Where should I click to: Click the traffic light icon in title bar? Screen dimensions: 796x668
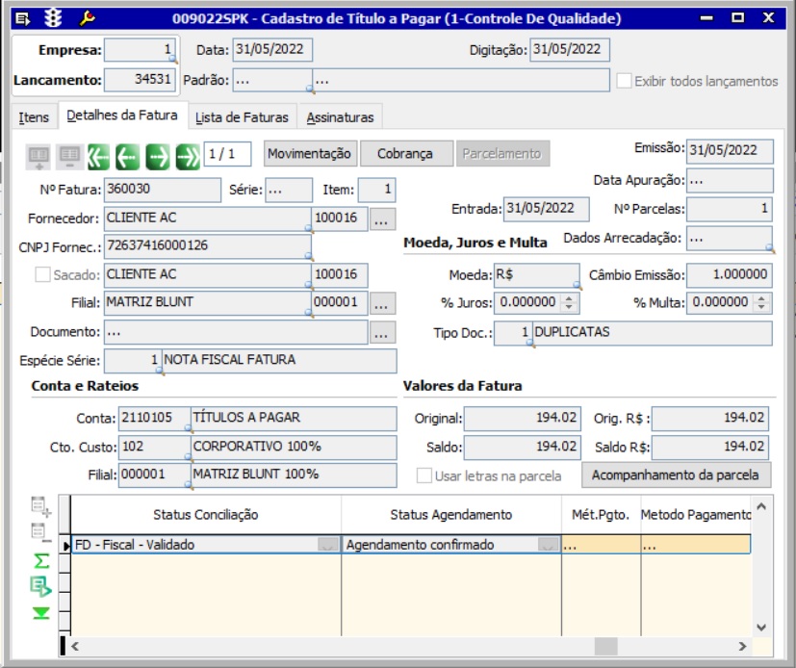click(x=54, y=18)
